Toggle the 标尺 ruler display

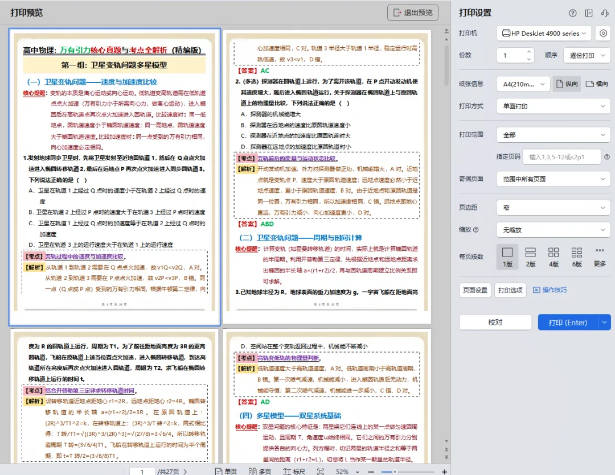point(294,472)
